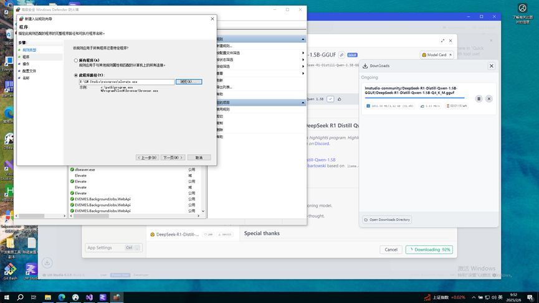This screenshot has width=539, height=303.
Task: Toggle the checkmark box beside Qwen 1.5B
Action: (x=330, y=99)
